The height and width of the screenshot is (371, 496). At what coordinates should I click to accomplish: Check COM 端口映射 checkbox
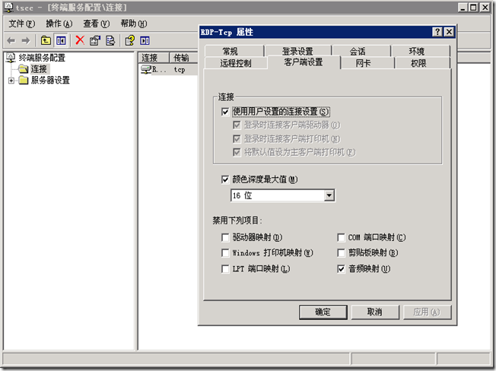[x=341, y=237]
